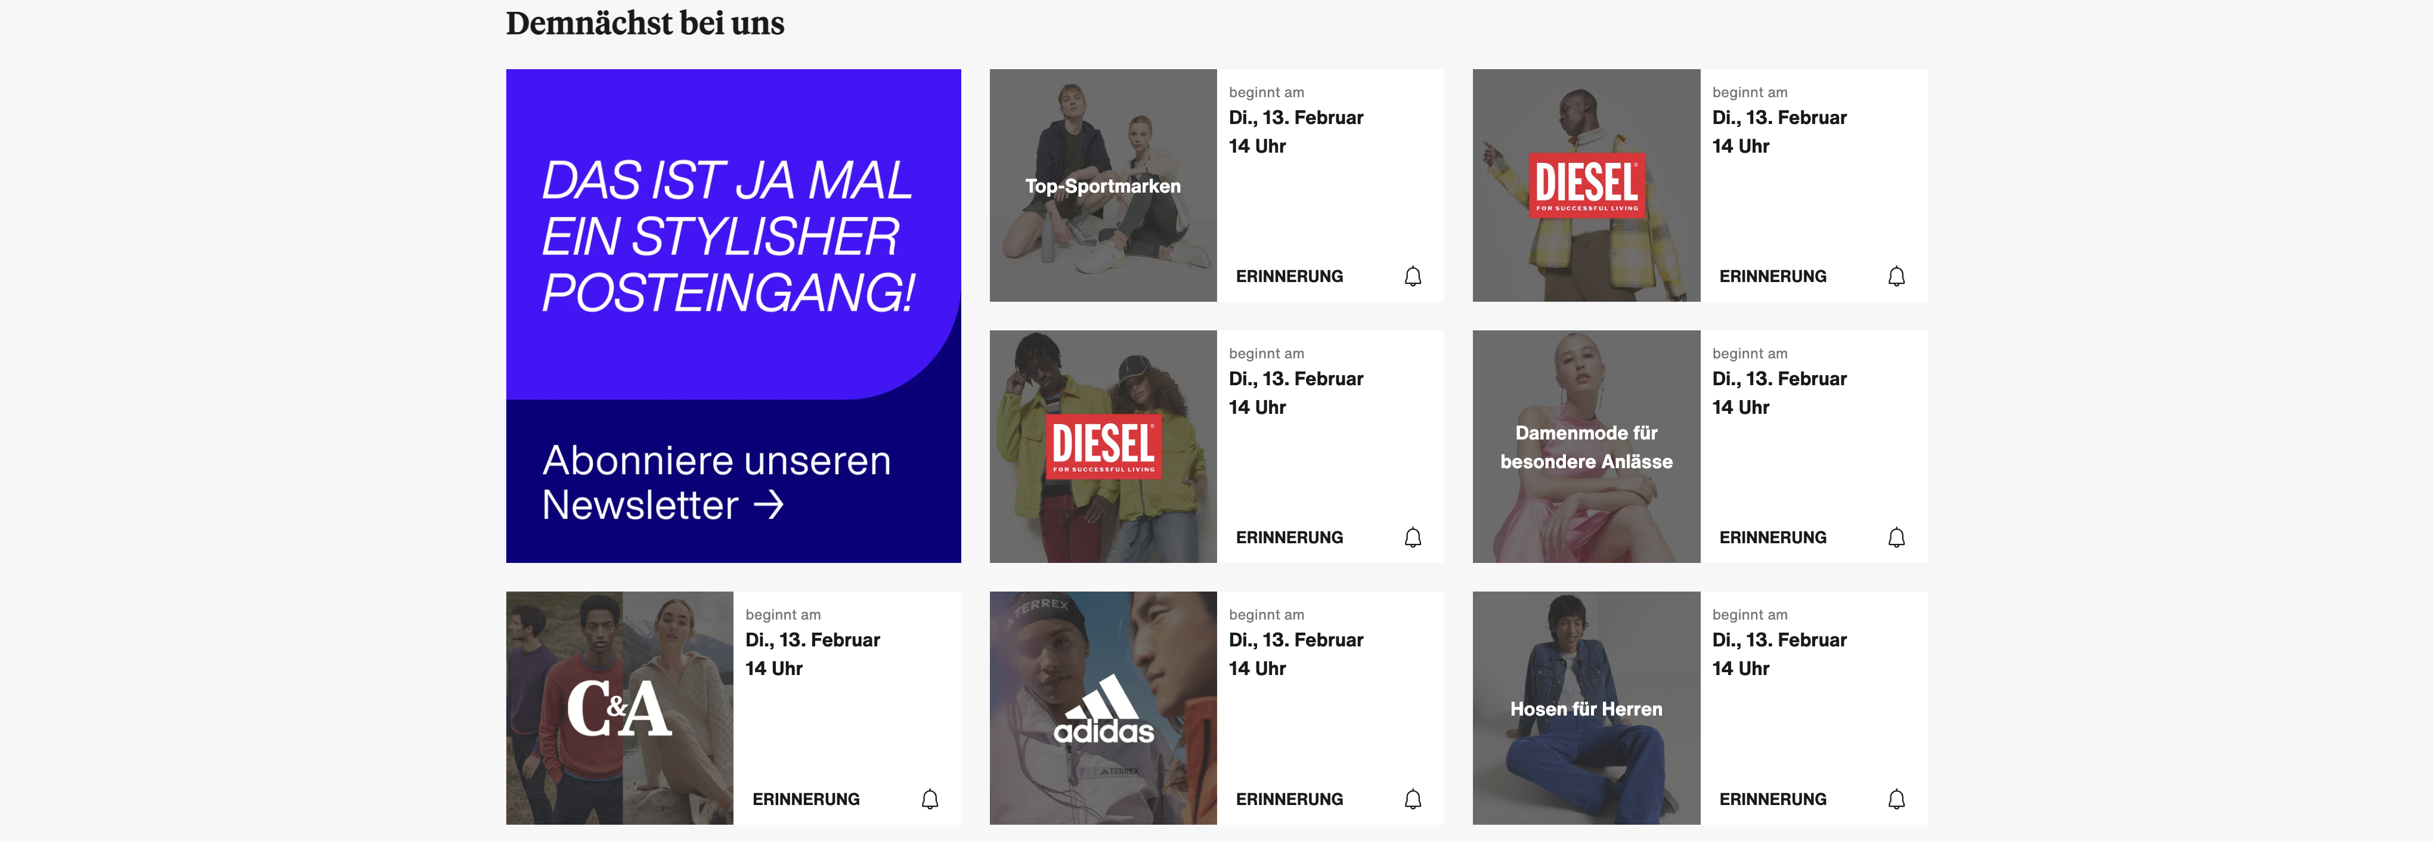Click ERINNERUNG label on Top-Sportmarken card

click(1289, 276)
